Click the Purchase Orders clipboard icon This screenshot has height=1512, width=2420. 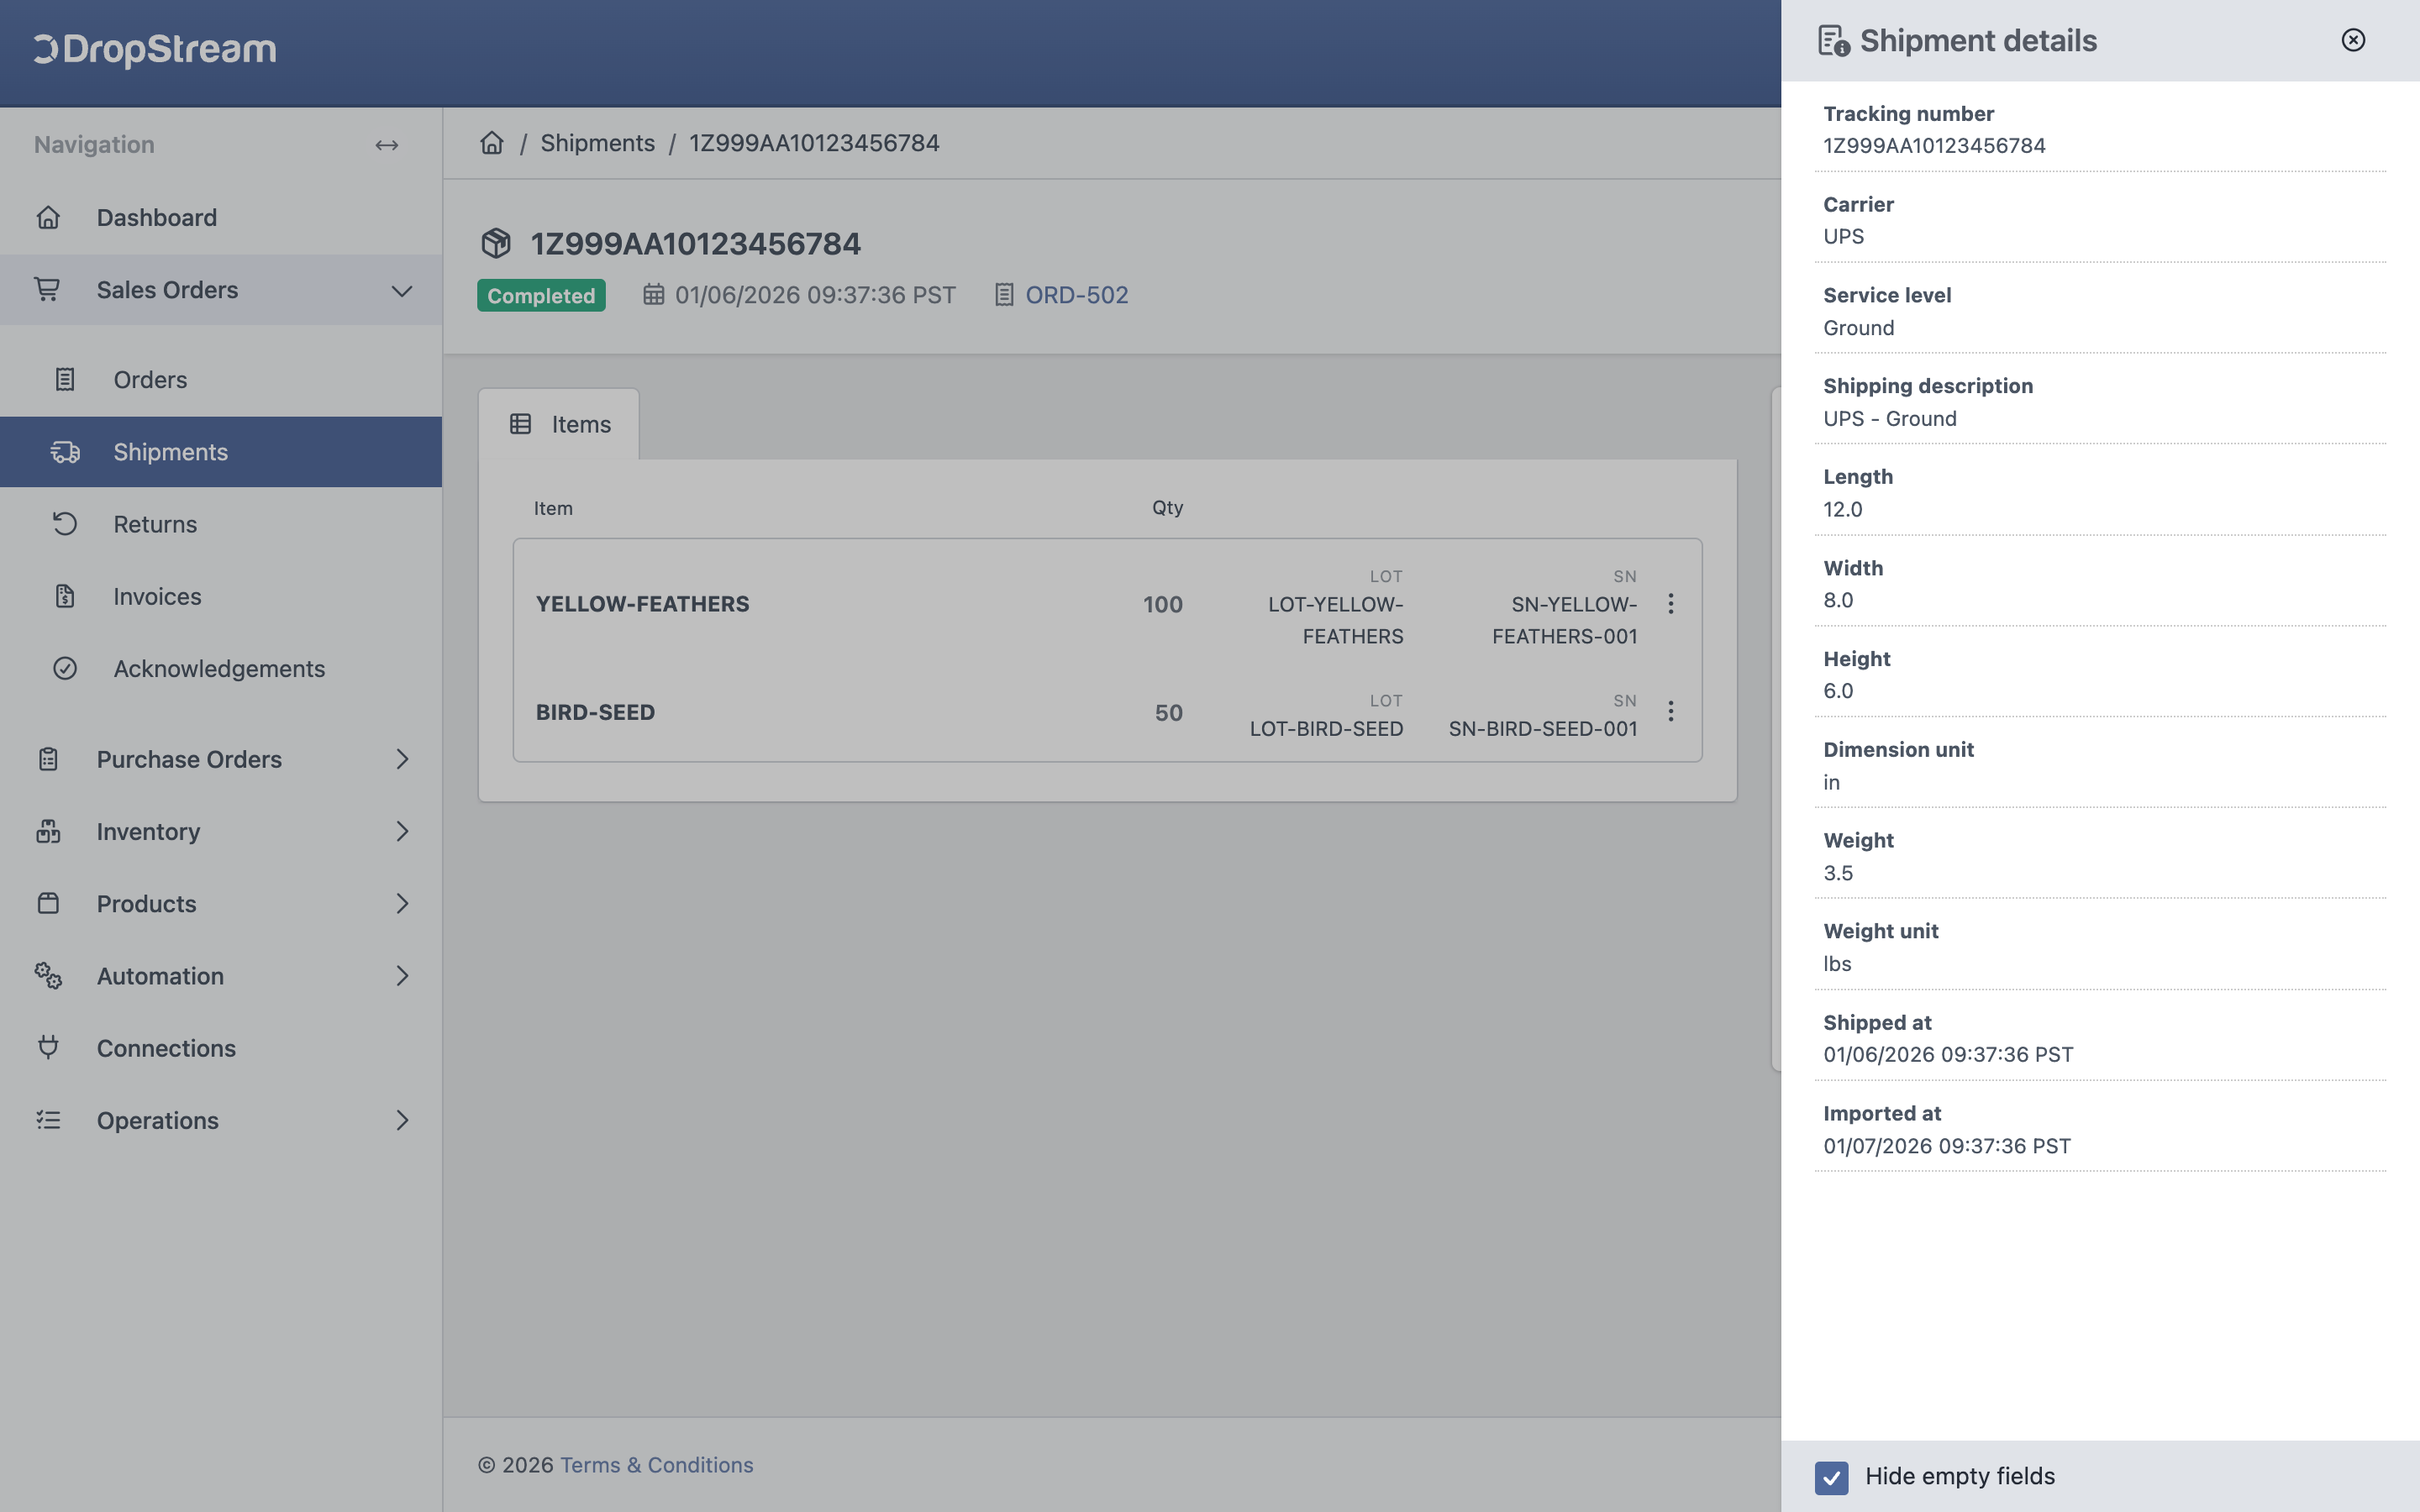[48, 759]
